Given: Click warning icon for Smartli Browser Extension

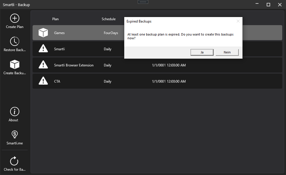Looking at the screenshot, I should point(43,65).
